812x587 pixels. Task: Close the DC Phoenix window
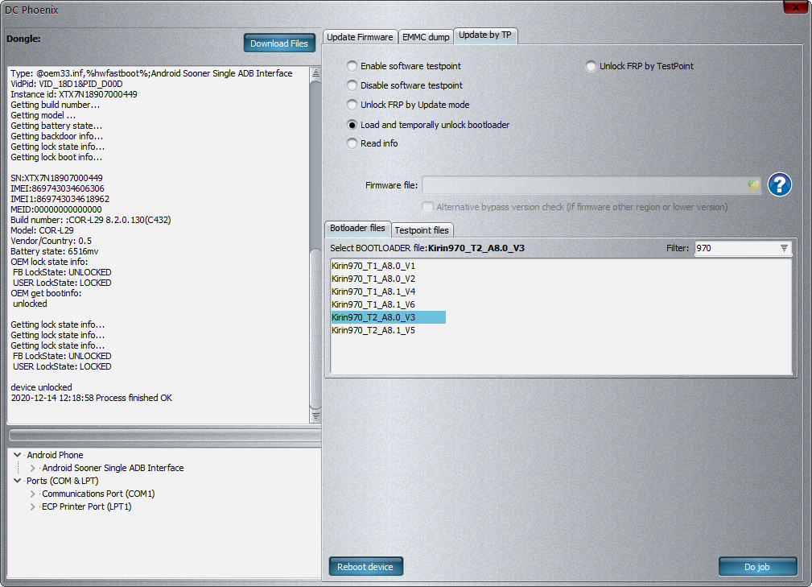point(795,7)
